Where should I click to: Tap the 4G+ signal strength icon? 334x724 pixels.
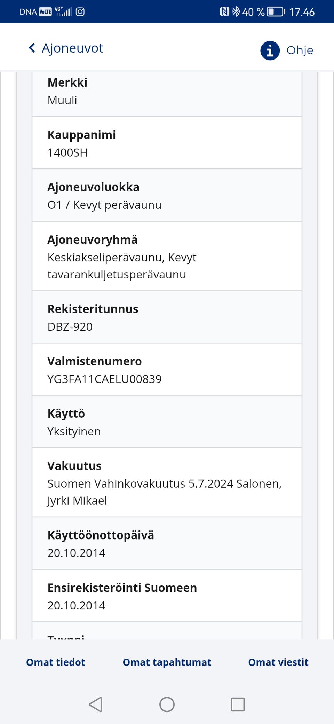tap(63, 11)
